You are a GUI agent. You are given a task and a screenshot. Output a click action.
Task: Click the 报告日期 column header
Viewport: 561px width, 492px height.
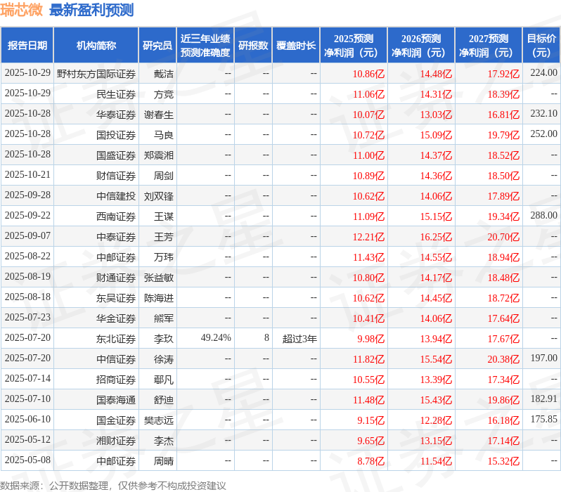click(x=27, y=46)
